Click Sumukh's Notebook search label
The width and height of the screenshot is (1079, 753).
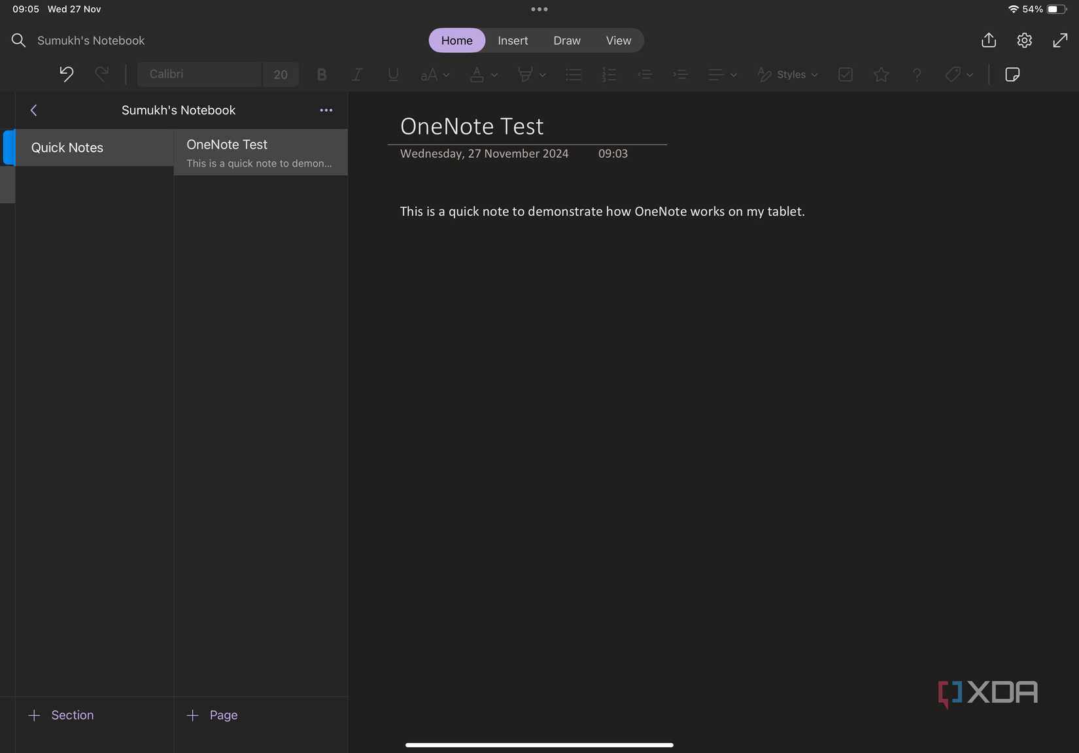pos(91,41)
